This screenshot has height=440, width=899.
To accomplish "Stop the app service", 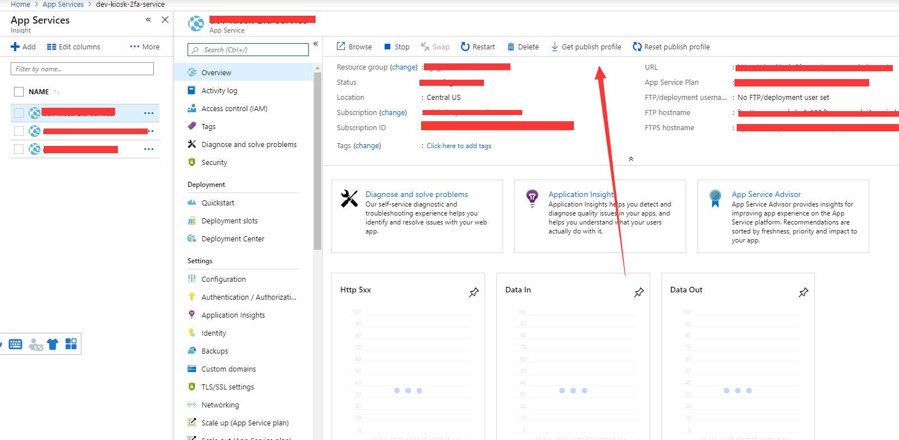I will 396,47.
